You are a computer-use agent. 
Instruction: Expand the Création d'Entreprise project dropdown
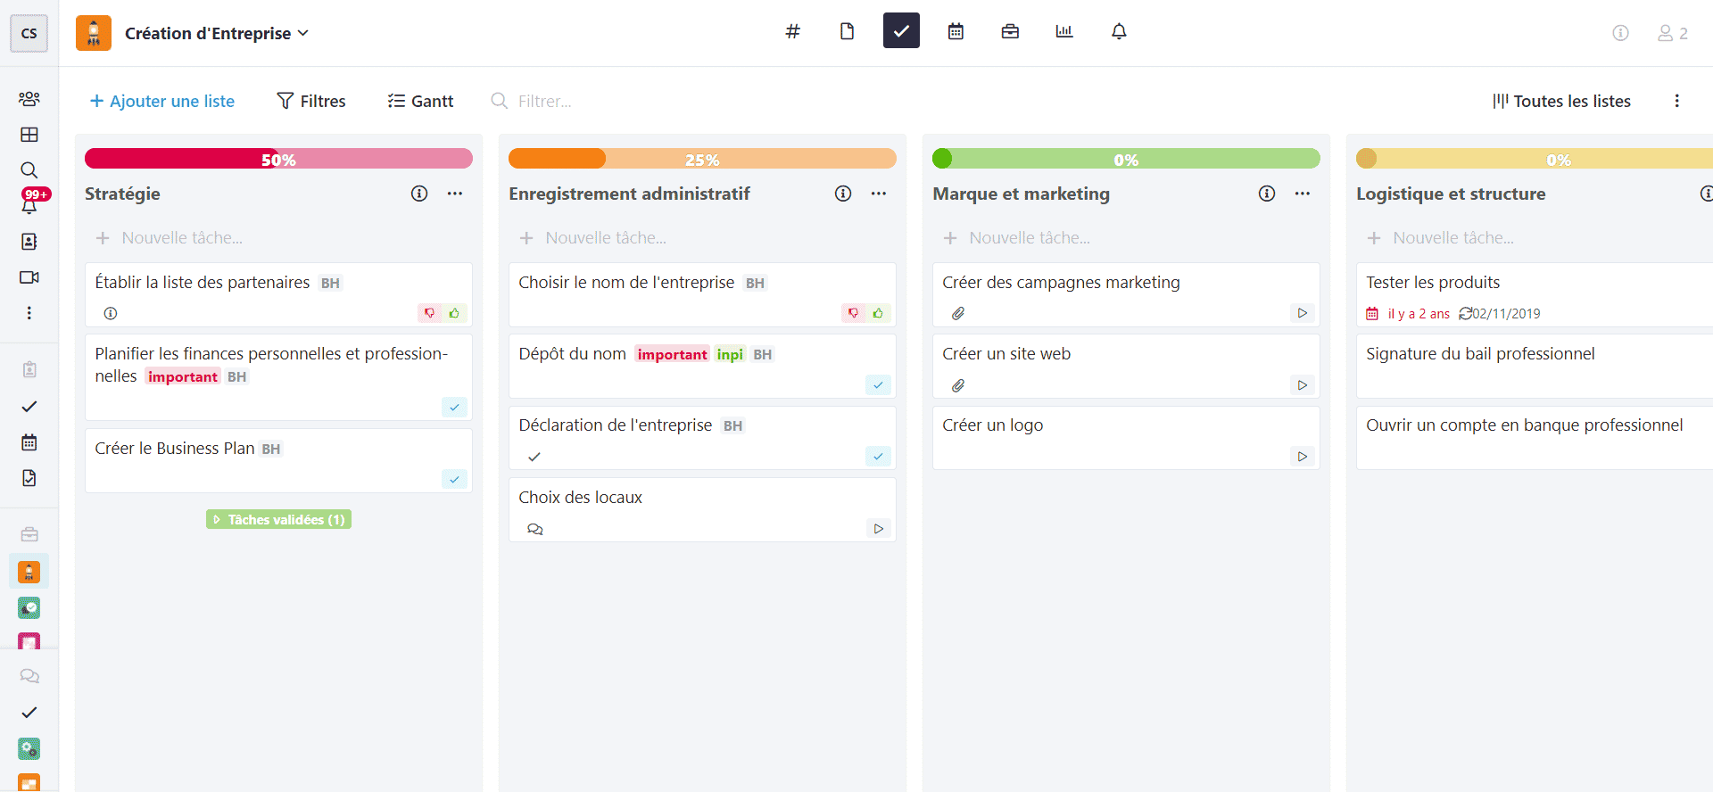pyautogui.click(x=216, y=33)
